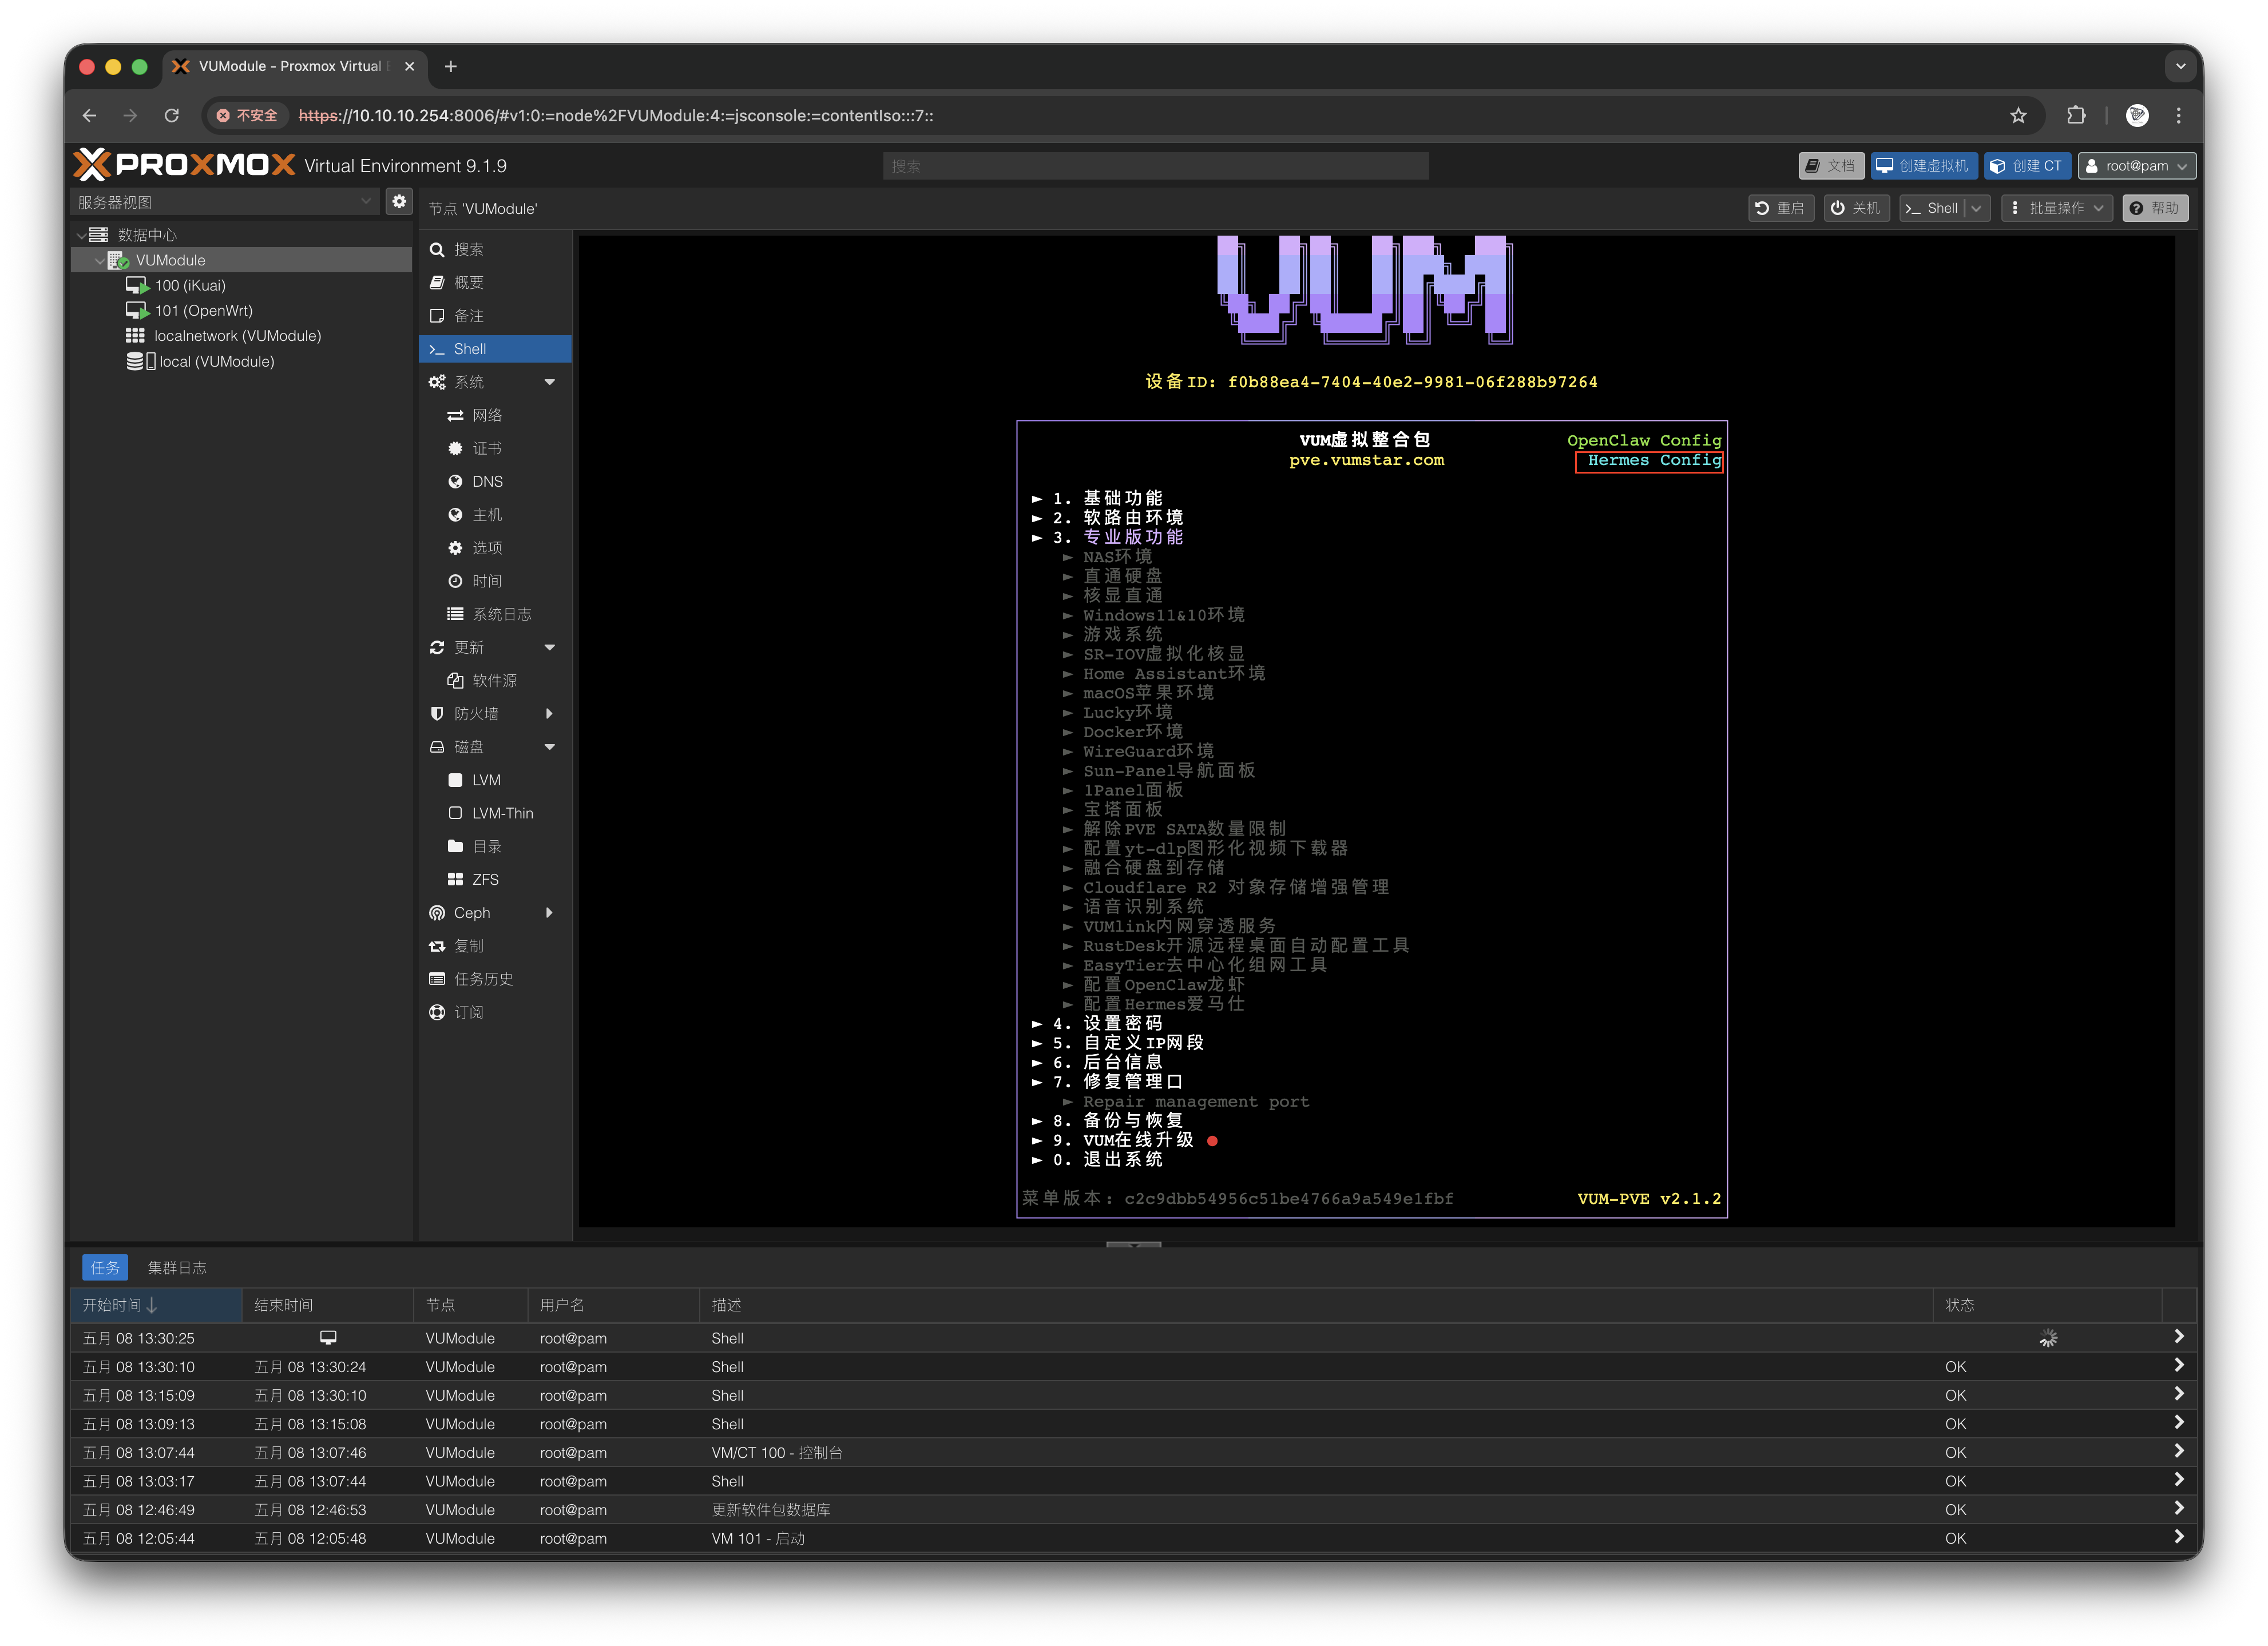Sort by 状态 column header
Image resolution: width=2268 pixels, height=1646 pixels.
[x=2047, y=1305]
